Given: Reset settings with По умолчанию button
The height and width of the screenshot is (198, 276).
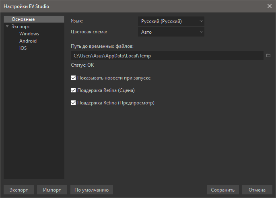Looking at the screenshot, I should coord(92,190).
